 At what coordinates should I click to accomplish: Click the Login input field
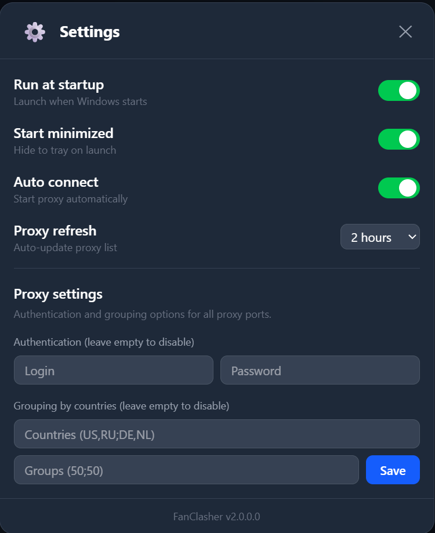(x=114, y=370)
